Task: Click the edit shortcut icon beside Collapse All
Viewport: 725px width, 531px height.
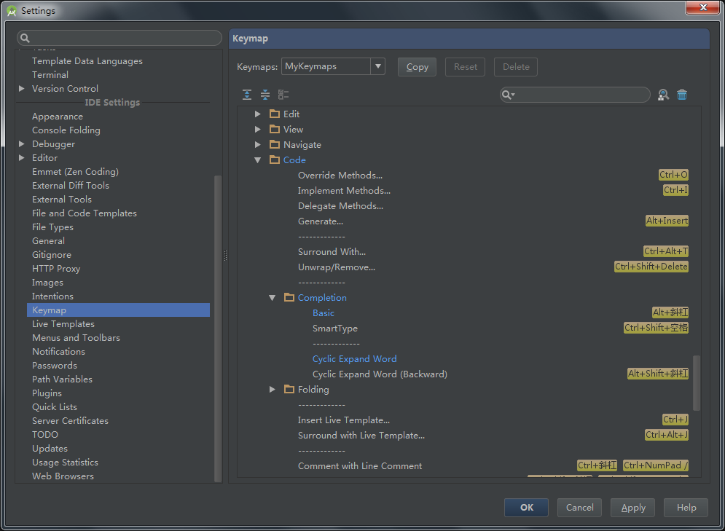Action: tap(283, 95)
